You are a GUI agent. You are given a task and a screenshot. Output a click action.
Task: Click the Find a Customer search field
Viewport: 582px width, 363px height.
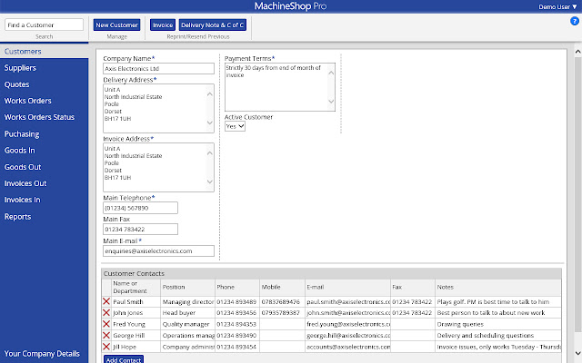click(x=44, y=25)
